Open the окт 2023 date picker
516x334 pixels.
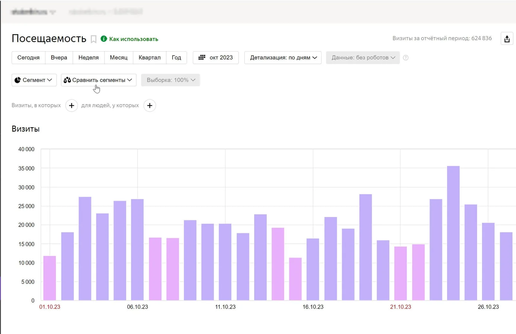click(x=216, y=58)
